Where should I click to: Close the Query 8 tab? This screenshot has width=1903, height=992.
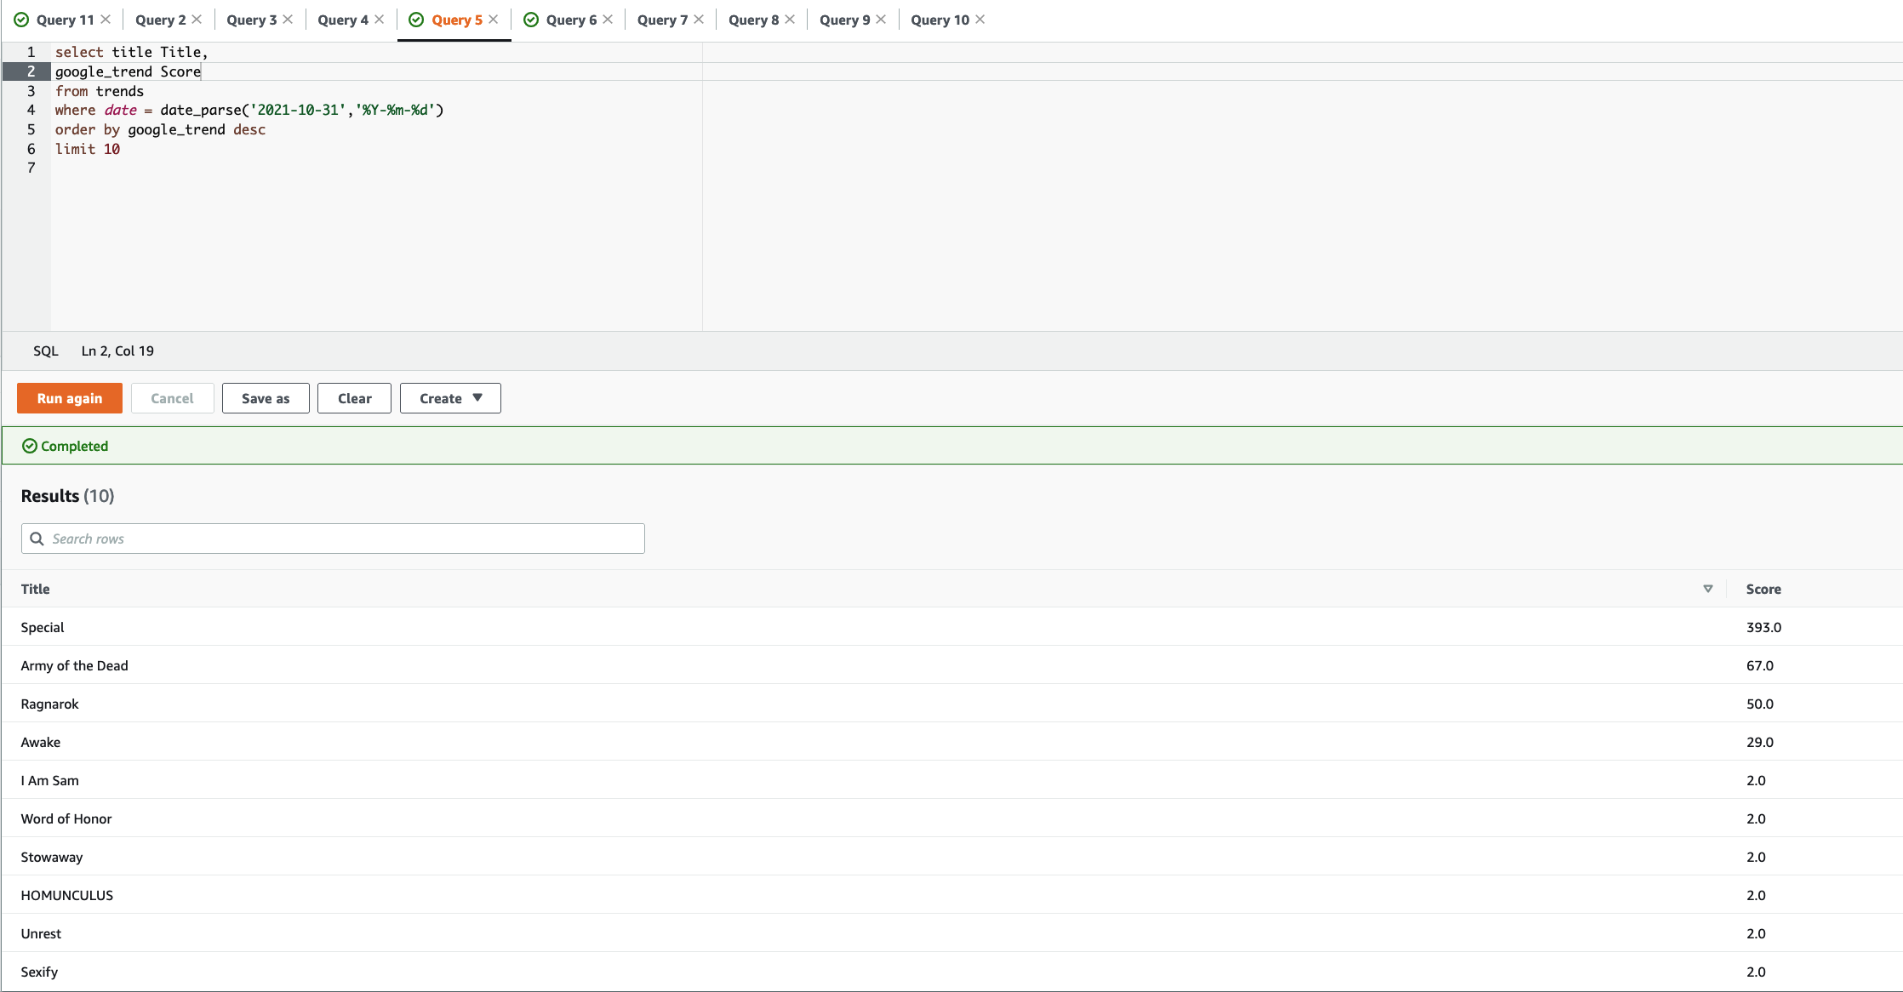pyautogui.click(x=790, y=20)
